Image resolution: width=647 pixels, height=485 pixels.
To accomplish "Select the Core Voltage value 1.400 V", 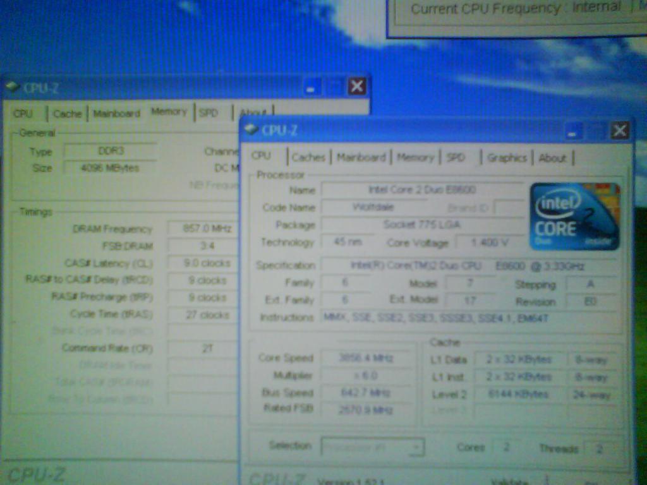I will [490, 242].
